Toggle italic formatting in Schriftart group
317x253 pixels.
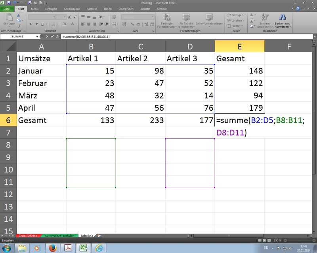coord(36,24)
